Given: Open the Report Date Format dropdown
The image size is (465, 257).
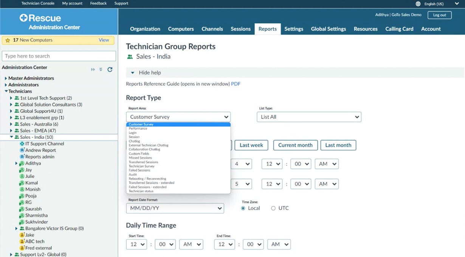Looking at the screenshot, I should coord(175,208).
